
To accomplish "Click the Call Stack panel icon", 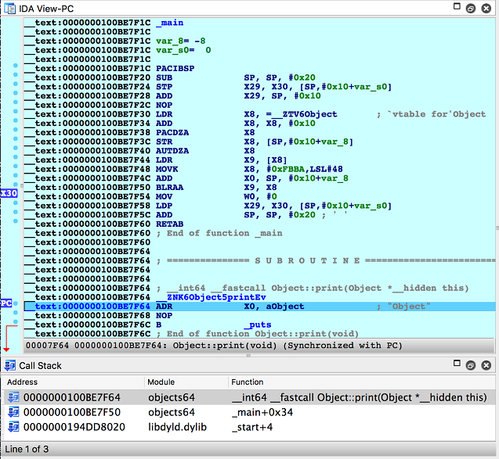I will click(10, 366).
